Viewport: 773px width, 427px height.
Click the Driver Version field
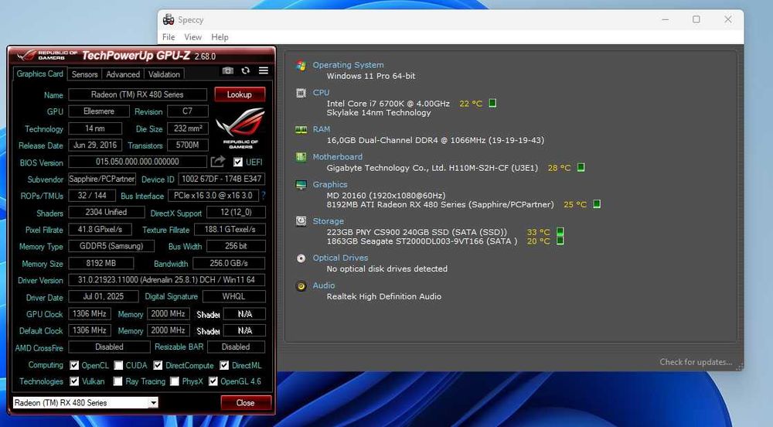click(167, 280)
